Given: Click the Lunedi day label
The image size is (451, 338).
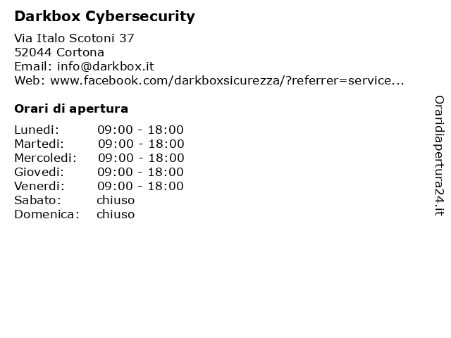Looking at the screenshot, I should click(37, 130).
